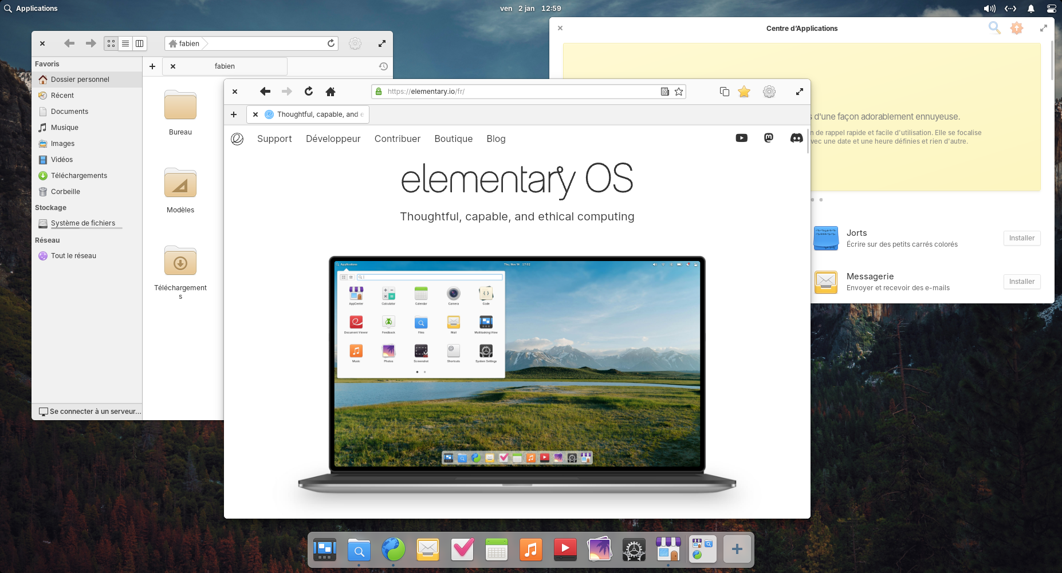Open AppCenter updates with the orange icon
The width and height of the screenshot is (1062, 573).
click(1017, 27)
